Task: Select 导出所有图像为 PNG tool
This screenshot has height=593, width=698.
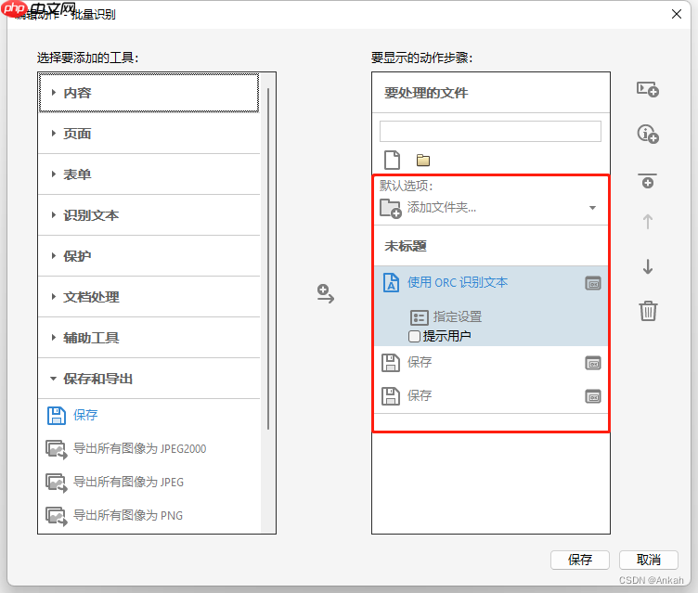Action: pyautogui.click(x=128, y=515)
